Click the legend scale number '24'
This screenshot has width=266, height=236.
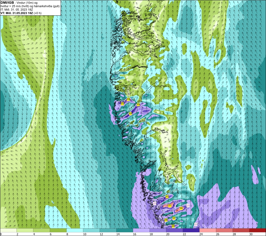[201, 234]
